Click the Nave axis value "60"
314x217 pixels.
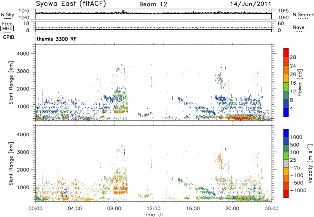(x=281, y=24)
